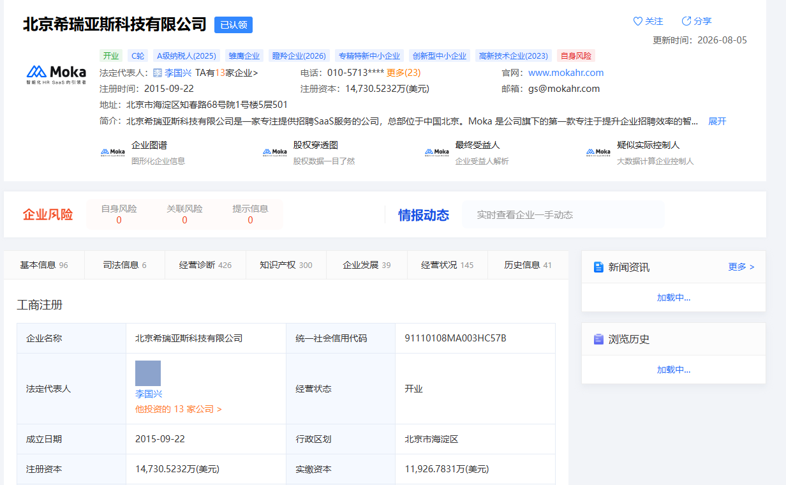
Task: Click the 已认领 claimed badge
Action: tap(234, 25)
